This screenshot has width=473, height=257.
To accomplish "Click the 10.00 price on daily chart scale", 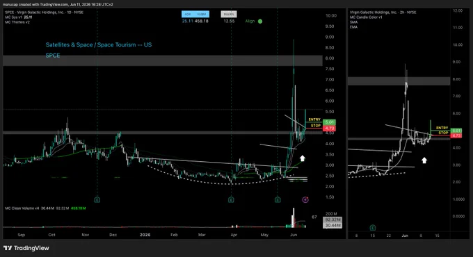I will pos(331,16).
